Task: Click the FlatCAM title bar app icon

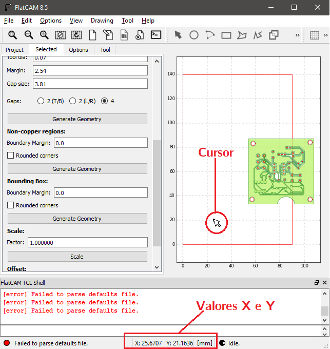Action: pos(8,7)
